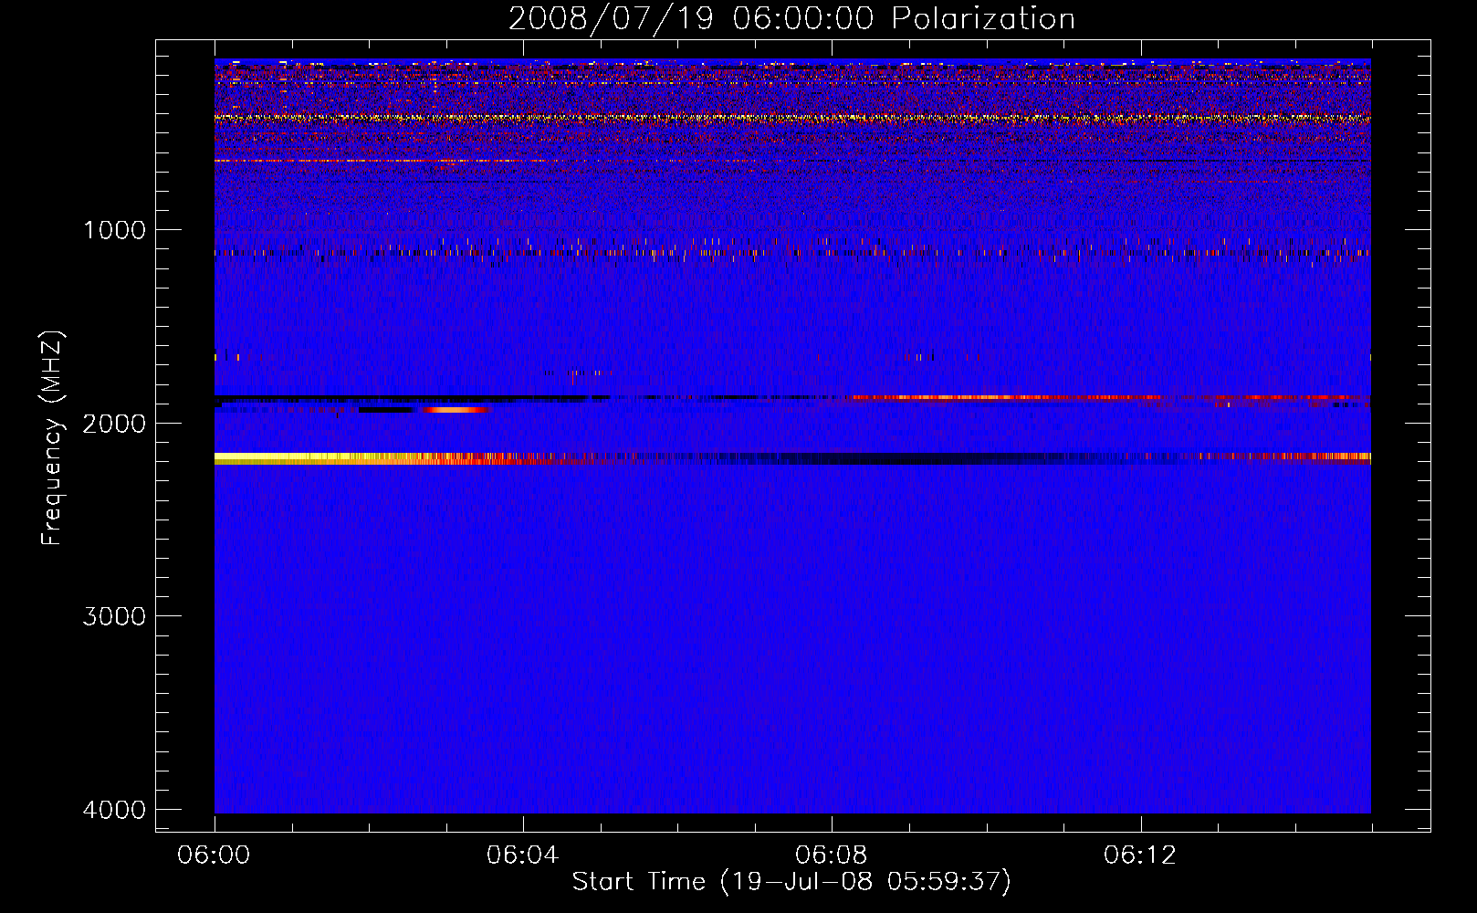Click the 06:04 time tick label
The width and height of the screenshot is (1477, 913).
tap(522, 855)
